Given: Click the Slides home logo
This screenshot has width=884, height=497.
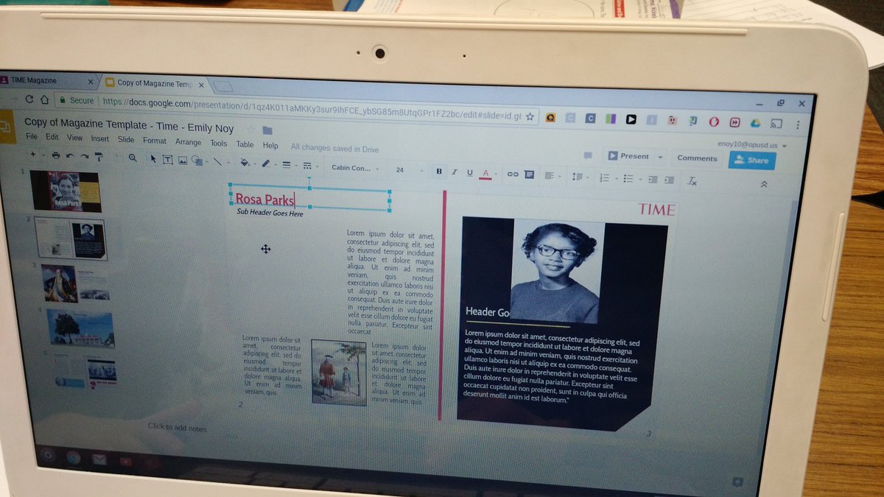Looking at the screenshot, I should coord(7,126).
